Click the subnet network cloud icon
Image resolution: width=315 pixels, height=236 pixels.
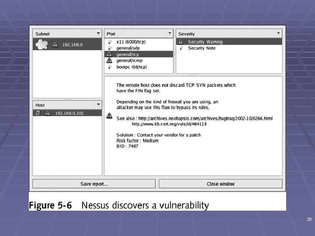coord(42,44)
